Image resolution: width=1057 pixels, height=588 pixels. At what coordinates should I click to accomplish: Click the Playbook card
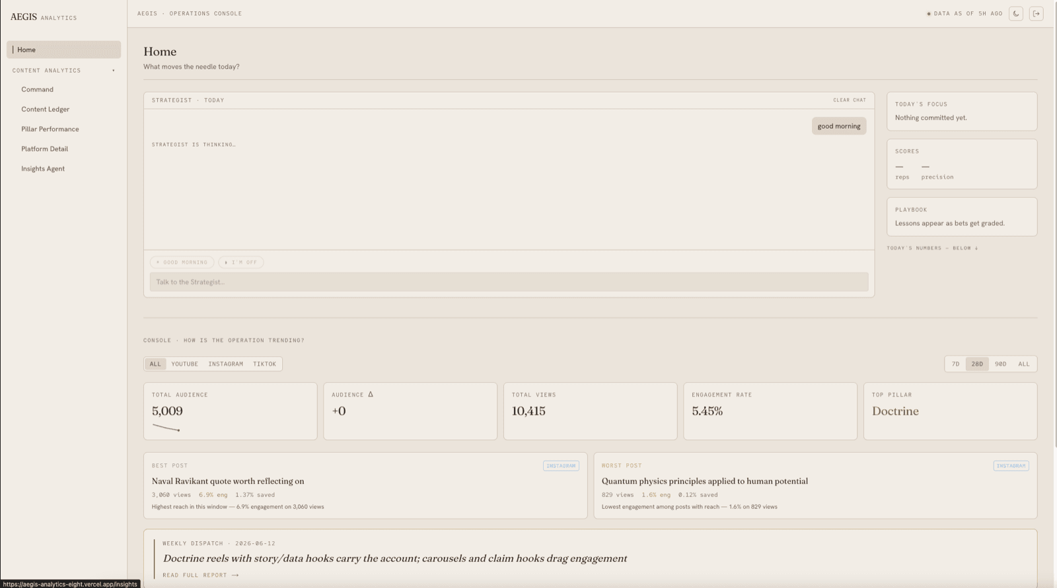962,216
